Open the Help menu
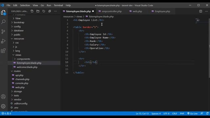This screenshot has width=210, height=118. pyautogui.click(x=68, y=5)
